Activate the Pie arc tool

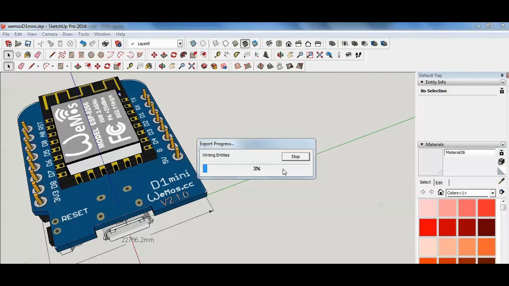point(140,55)
